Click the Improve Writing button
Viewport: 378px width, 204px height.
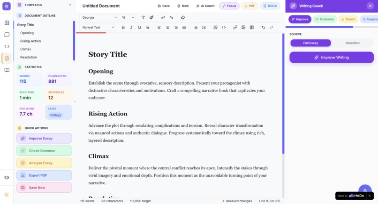tap(332, 58)
